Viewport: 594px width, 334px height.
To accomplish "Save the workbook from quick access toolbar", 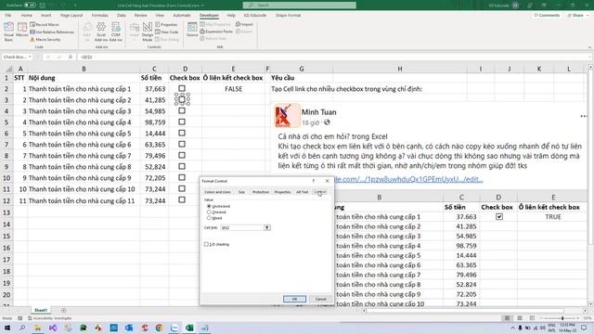I will click(43, 6).
